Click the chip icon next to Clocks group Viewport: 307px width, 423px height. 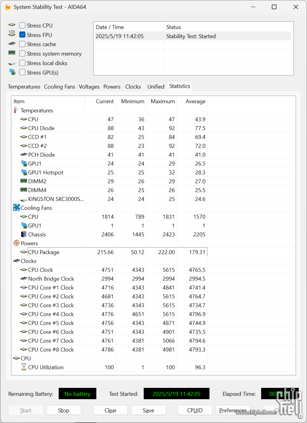point(17,261)
